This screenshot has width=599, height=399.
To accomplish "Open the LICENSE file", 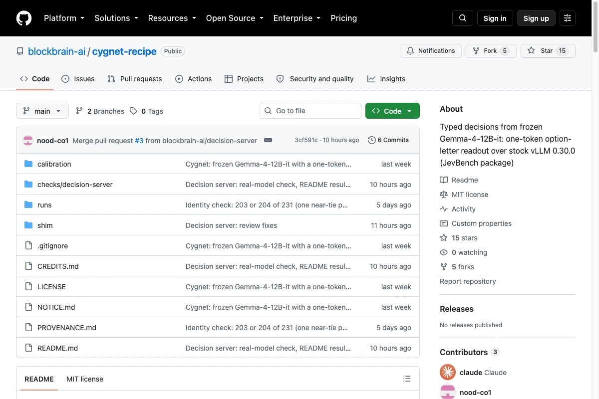I will [51, 287].
